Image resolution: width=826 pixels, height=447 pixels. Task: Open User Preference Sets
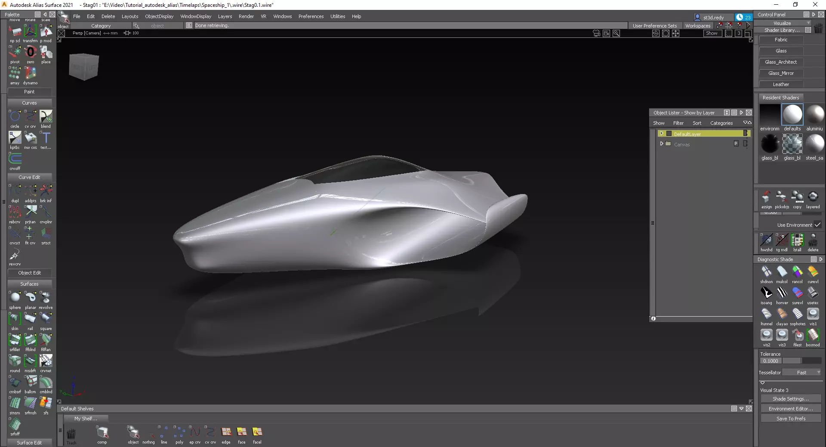tap(655, 26)
